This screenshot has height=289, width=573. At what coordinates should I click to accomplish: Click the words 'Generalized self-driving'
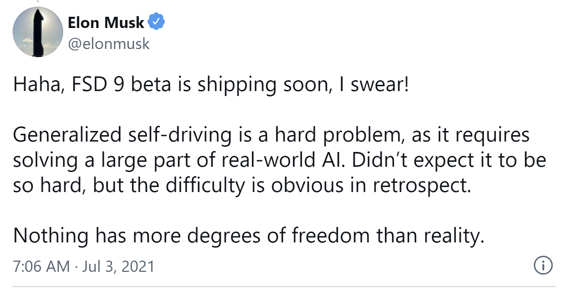click(123, 135)
